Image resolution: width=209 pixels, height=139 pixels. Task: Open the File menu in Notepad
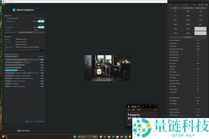129,110
